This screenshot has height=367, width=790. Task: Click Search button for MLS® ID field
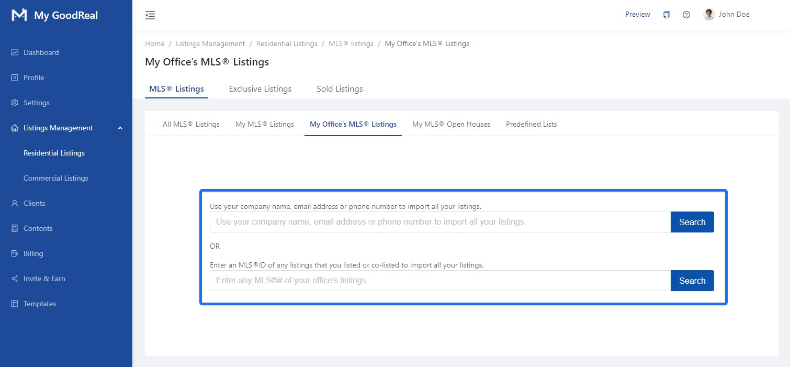(692, 281)
